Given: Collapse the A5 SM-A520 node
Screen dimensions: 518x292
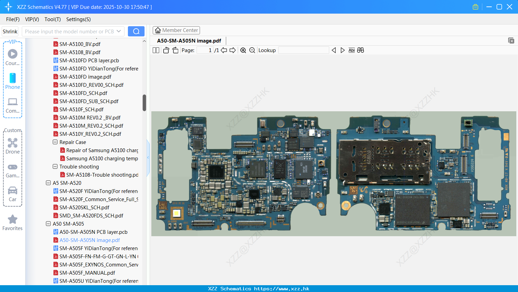Looking at the screenshot, I should [48, 183].
